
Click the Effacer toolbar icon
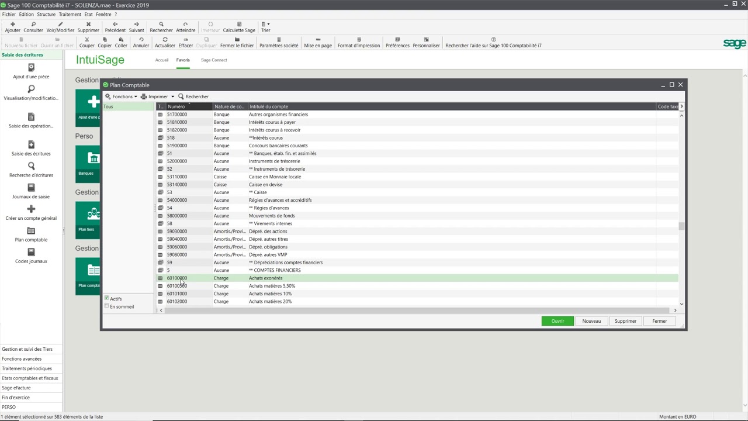[x=186, y=43]
